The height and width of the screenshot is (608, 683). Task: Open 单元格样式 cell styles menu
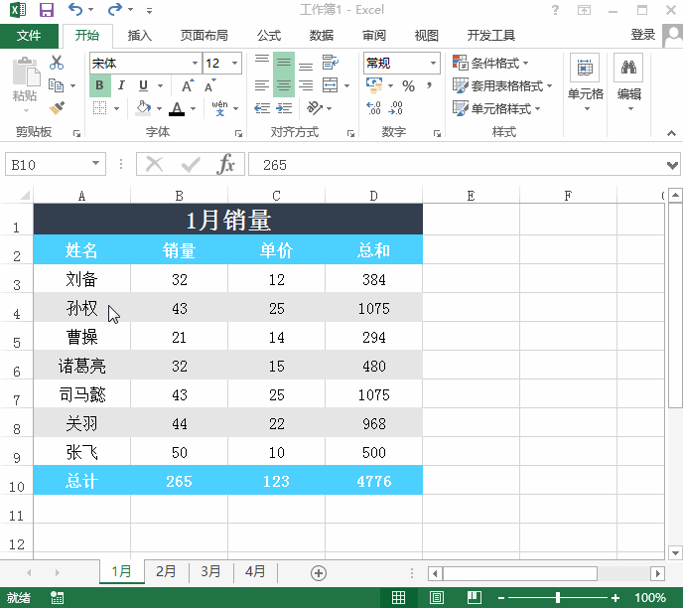pyautogui.click(x=496, y=108)
